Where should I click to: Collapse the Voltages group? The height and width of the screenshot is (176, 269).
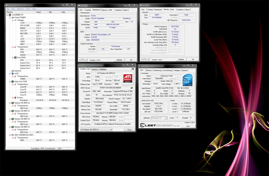13,20
